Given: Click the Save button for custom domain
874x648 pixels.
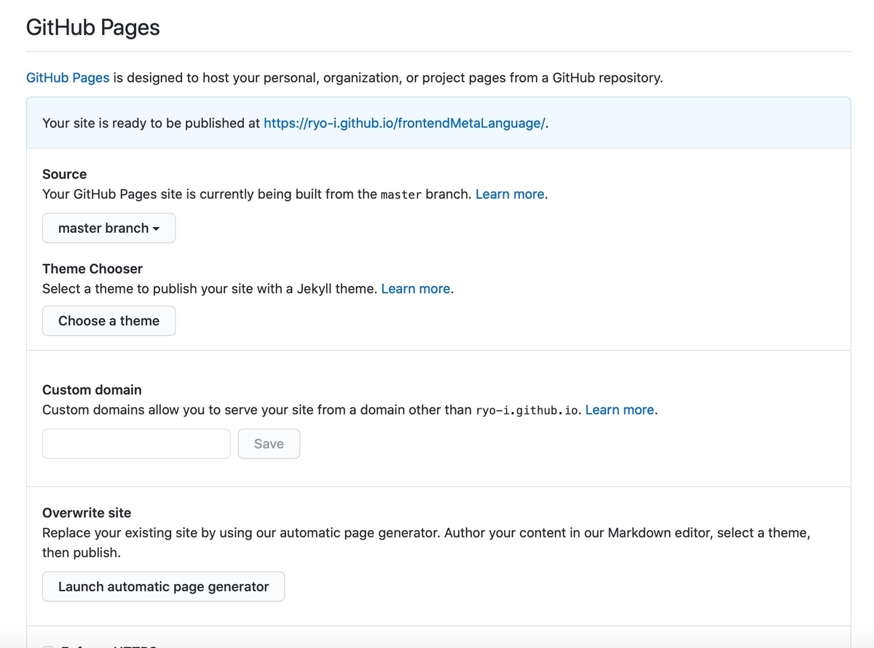Looking at the screenshot, I should pos(269,443).
